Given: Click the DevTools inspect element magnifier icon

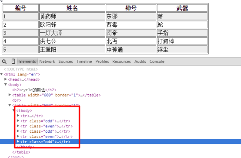Looking at the screenshot, I should click(x=4, y=62).
